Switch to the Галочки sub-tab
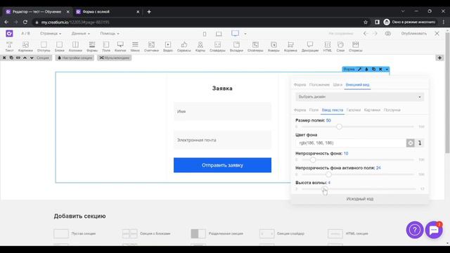Image resolution: width=450 pixels, height=253 pixels. (x=354, y=110)
